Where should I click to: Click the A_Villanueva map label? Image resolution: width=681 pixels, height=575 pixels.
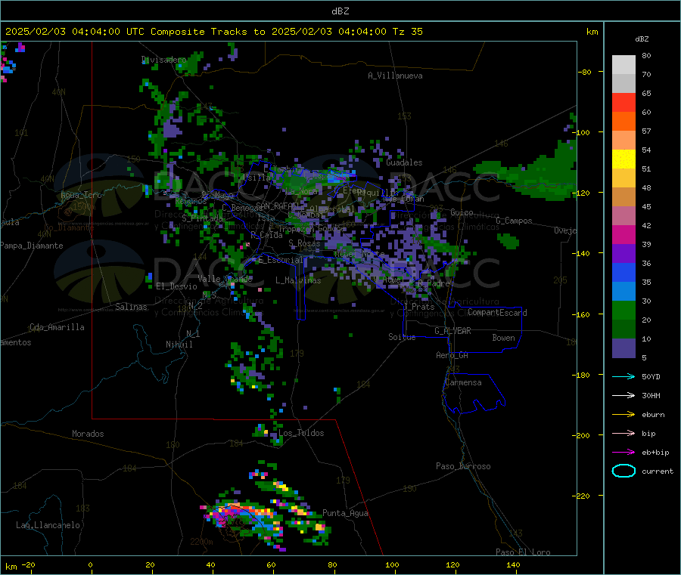point(395,76)
